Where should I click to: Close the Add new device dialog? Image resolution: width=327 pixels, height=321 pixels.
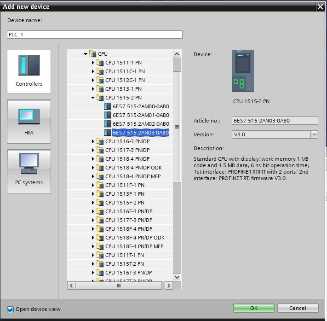(320, 7)
